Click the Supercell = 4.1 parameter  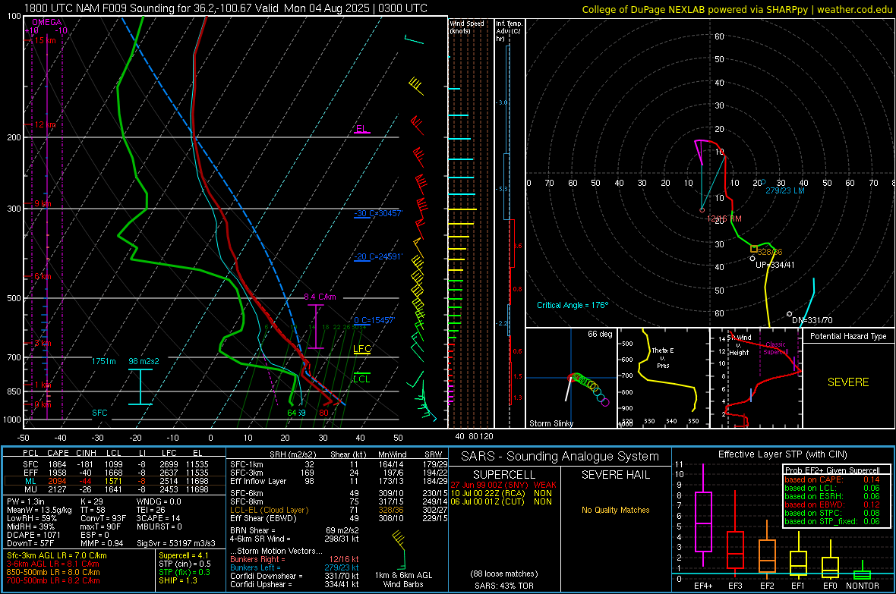[184, 555]
